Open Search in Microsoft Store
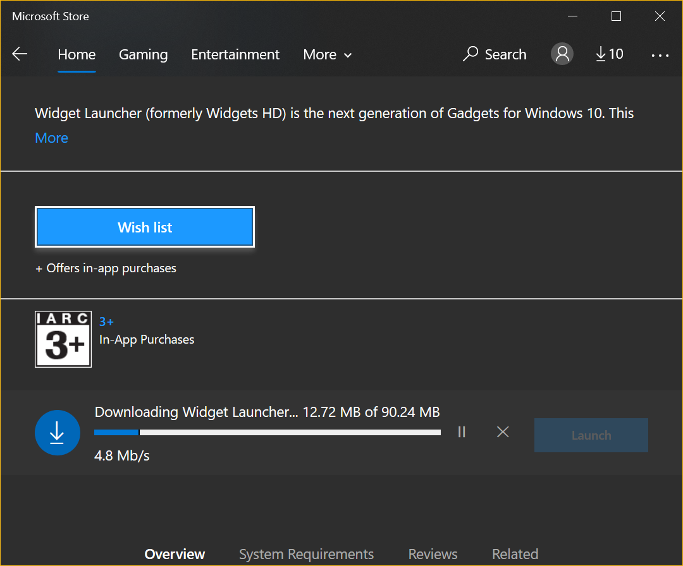Viewport: 683px width, 566px height. coord(495,54)
